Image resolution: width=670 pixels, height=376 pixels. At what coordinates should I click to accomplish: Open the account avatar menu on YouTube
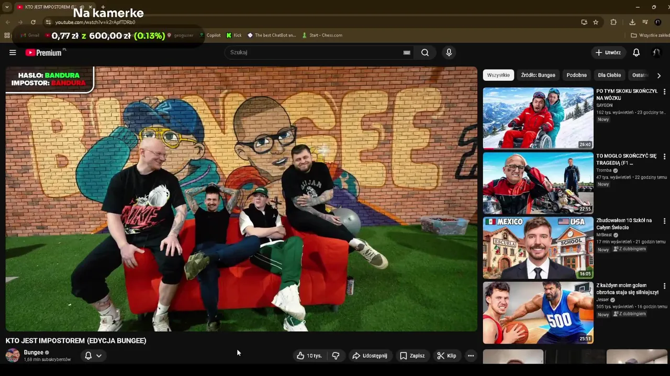pyautogui.click(x=656, y=52)
